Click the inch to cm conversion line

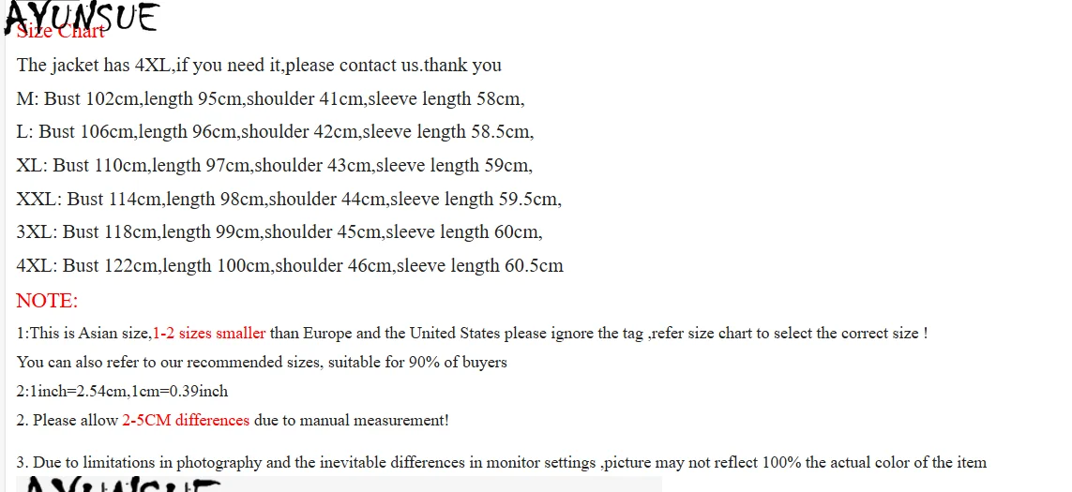point(122,391)
